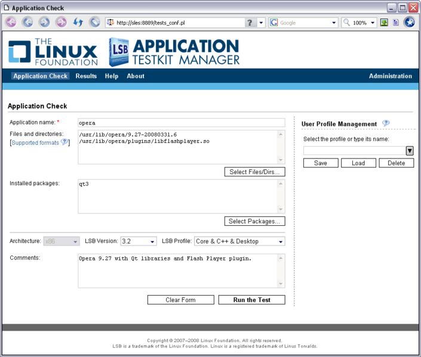Click scroll down arrow in Installed packages textarea
This screenshot has height=357, width=421.
click(281, 209)
